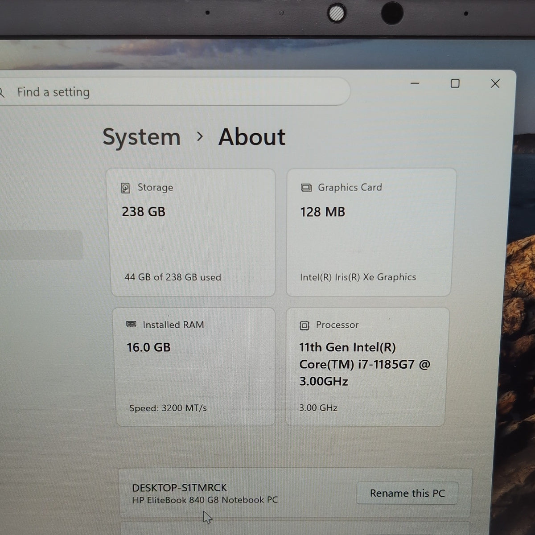Image resolution: width=535 pixels, height=535 pixels.
Task: Click the breadcrumb chevron after System
Action: tap(200, 137)
